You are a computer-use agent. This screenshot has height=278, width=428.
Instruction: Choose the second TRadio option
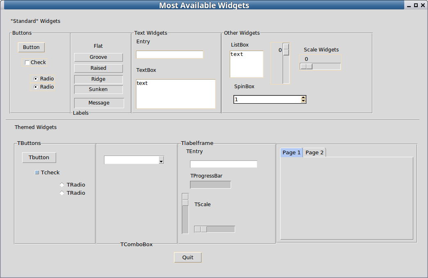click(x=62, y=193)
